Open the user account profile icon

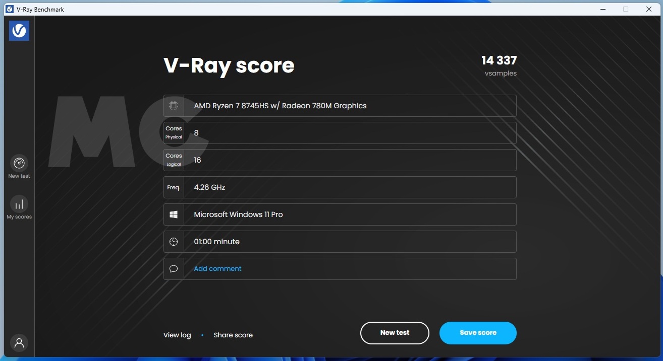[x=19, y=343]
